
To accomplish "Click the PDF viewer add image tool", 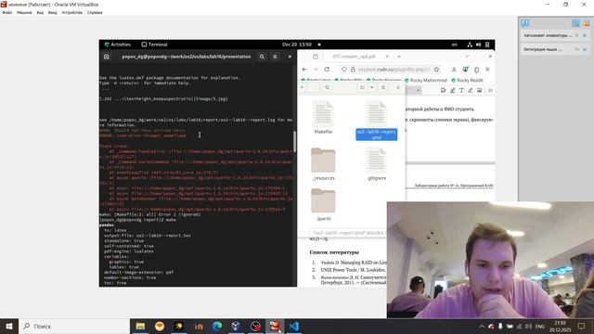I will tap(480, 91).
